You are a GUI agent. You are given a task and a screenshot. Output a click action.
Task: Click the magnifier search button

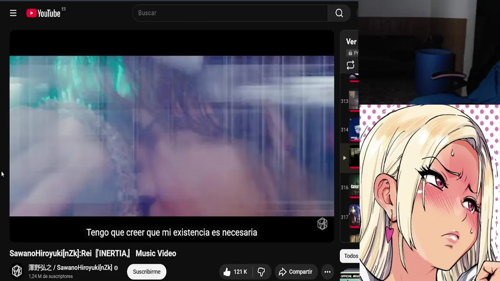pyautogui.click(x=339, y=13)
